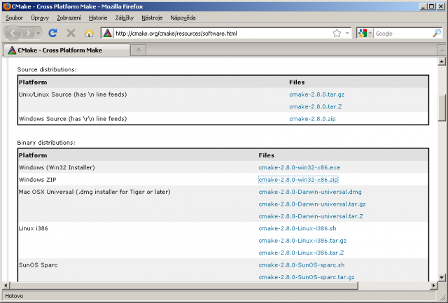The height and width of the screenshot is (303, 448).
Task: Download cmake-2.8.0.tar.gz
Action: [316, 94]
